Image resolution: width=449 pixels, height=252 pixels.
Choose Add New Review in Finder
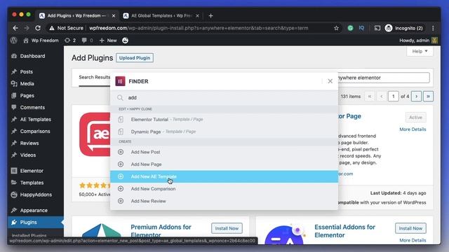point(224,201)
